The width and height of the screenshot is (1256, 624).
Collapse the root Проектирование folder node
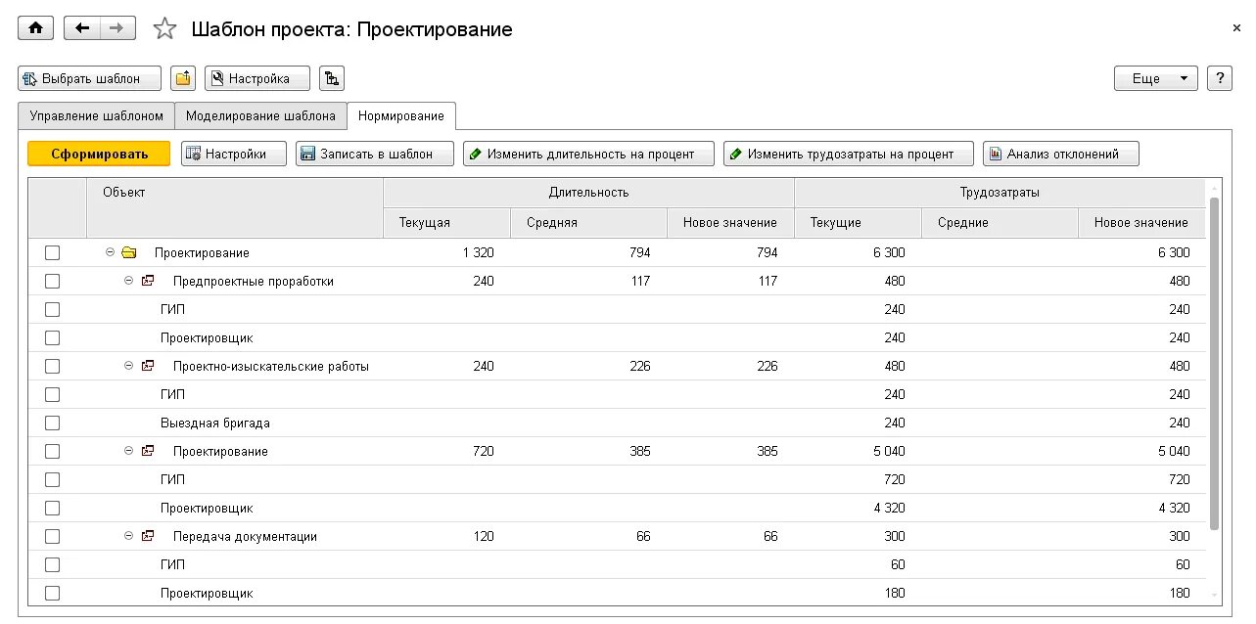tap(110, 252)
